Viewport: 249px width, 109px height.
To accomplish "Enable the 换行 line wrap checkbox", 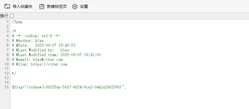I will (12, 16).
